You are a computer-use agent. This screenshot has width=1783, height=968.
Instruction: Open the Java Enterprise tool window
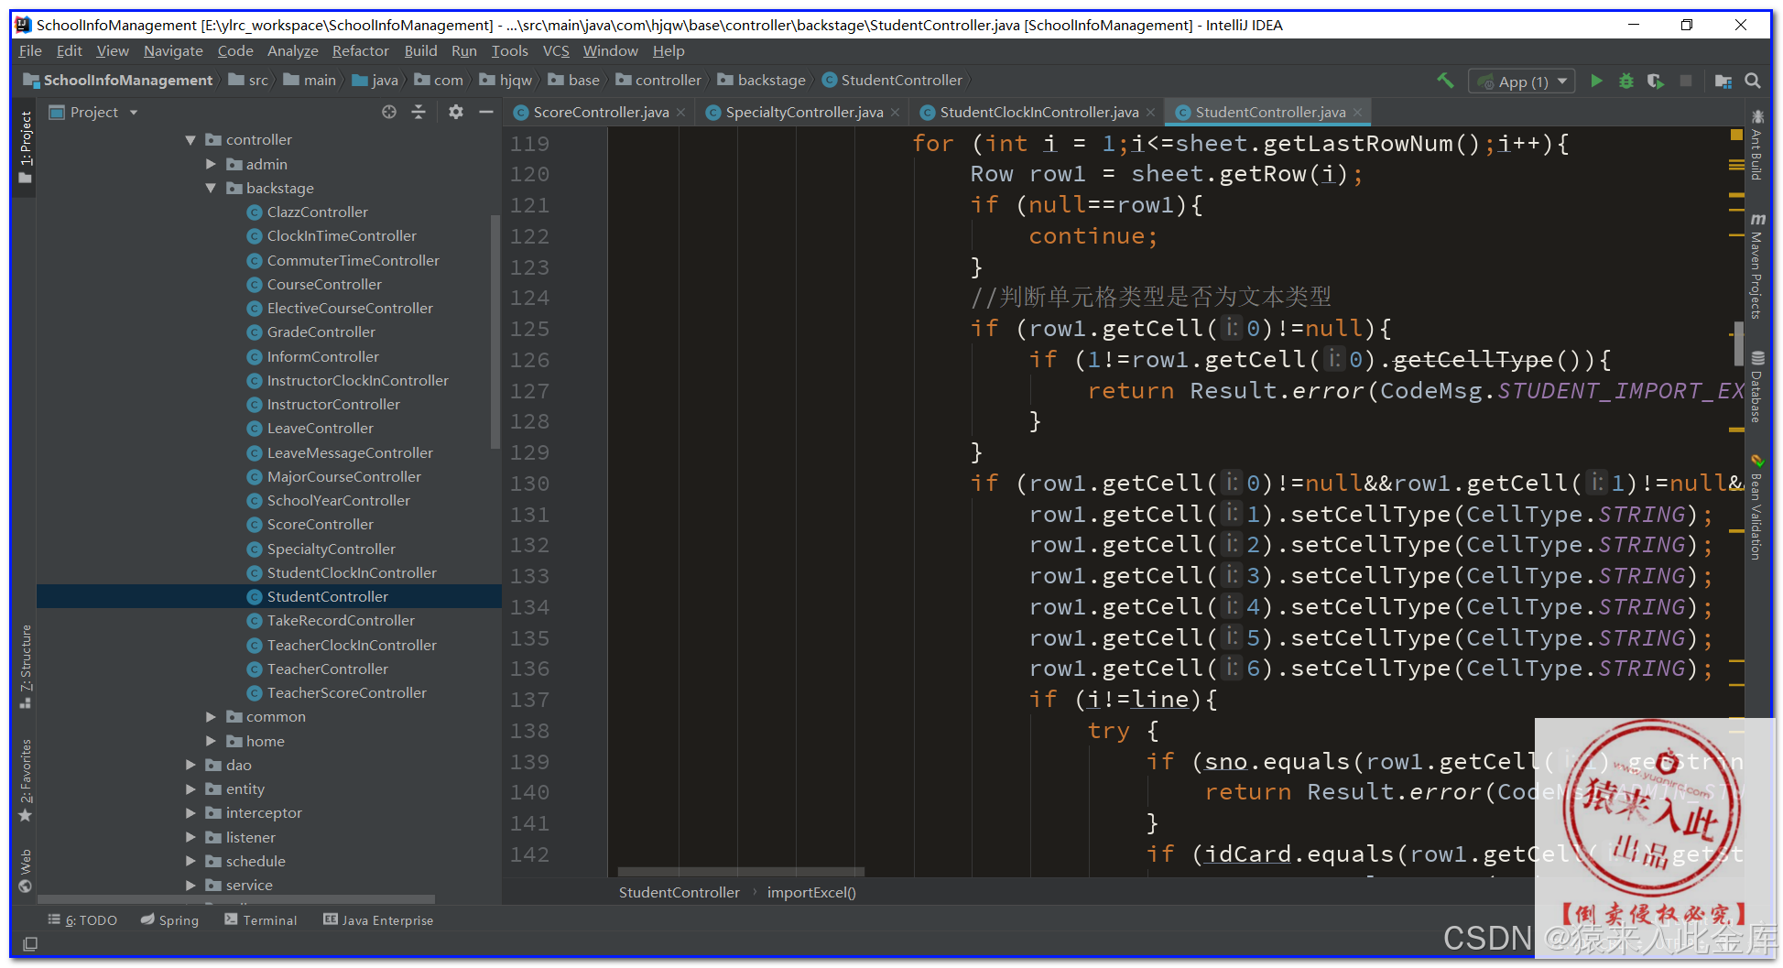pos(378,920)
